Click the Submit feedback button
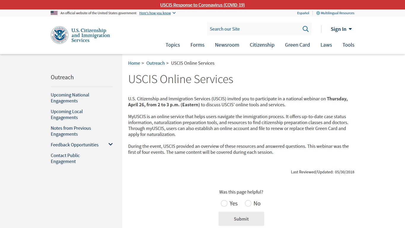This screenshot has width=405, height=228. coord(241,219)
